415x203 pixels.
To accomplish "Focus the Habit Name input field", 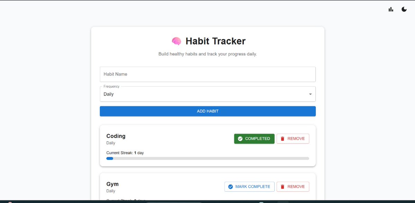I will 207,74.
